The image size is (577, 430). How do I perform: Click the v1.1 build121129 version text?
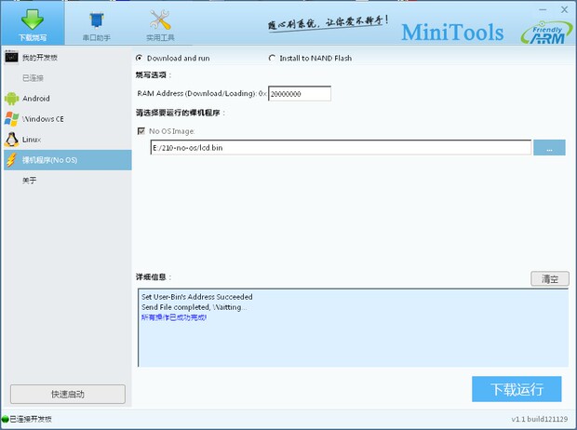(540, 419)
